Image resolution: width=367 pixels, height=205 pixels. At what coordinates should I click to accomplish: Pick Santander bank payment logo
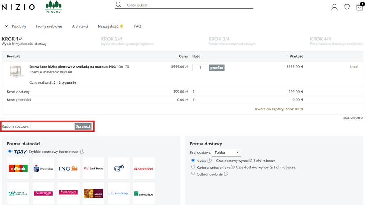[144, 168]
